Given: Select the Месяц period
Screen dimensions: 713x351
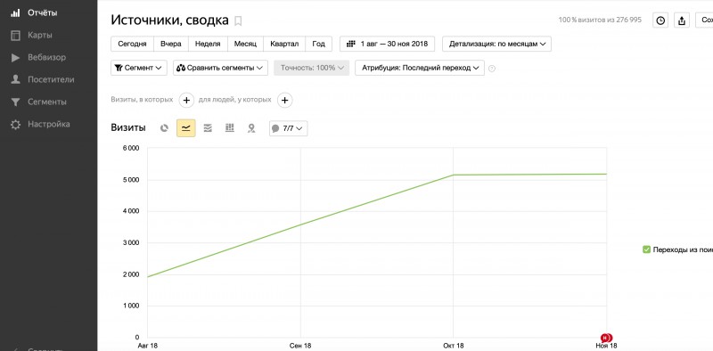Looking at the screenshot, I should coord(246,45).
